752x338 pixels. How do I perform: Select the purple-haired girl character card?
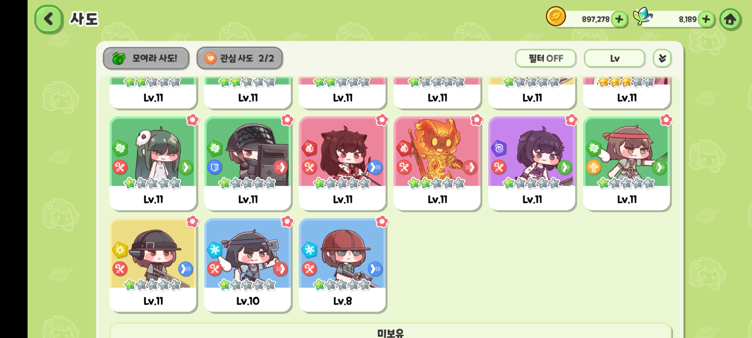[x=532, y=163]
